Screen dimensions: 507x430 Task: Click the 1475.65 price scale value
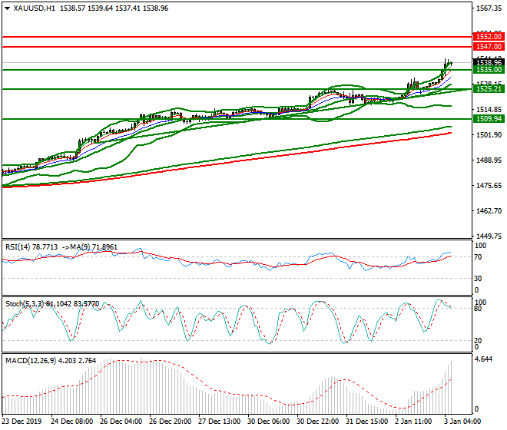pyautogui.click(x=489, y=186)
